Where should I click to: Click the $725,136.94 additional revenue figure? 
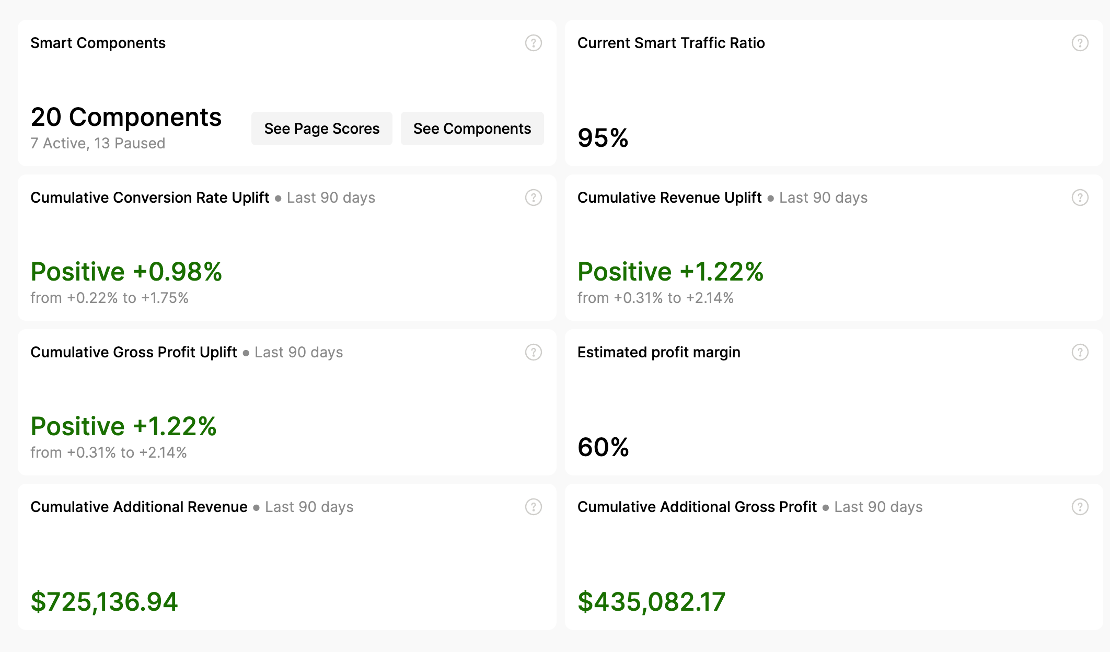104,601
